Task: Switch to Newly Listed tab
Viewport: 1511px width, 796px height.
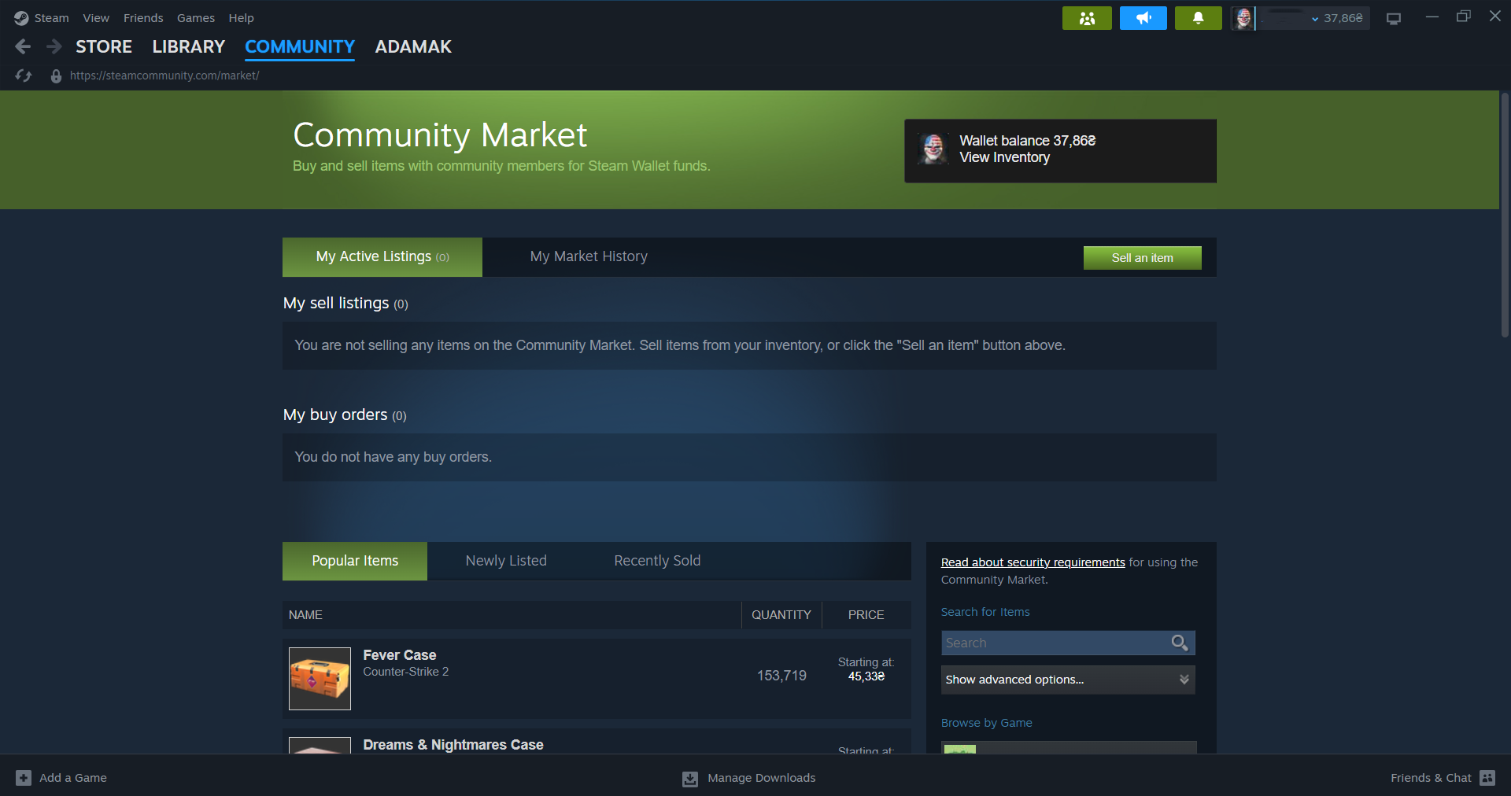Action: [x=506, y=561]
